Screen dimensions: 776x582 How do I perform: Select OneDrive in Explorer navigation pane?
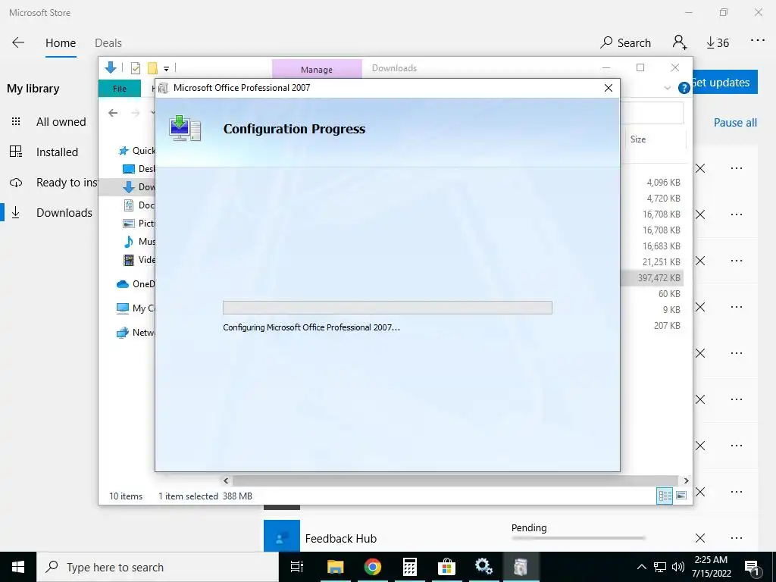(136, 283)
